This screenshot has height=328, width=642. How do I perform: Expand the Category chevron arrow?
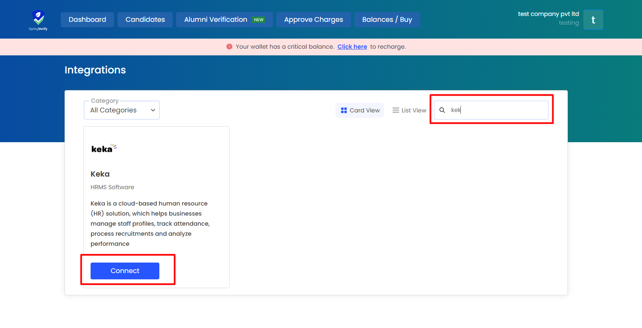click(x=153, y=110)
